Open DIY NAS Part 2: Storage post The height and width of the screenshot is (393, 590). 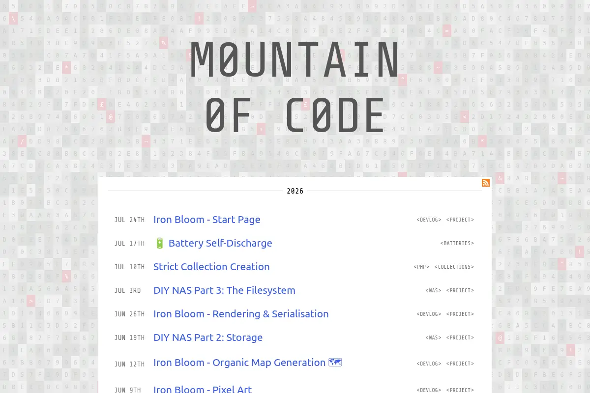click(208, 337)
